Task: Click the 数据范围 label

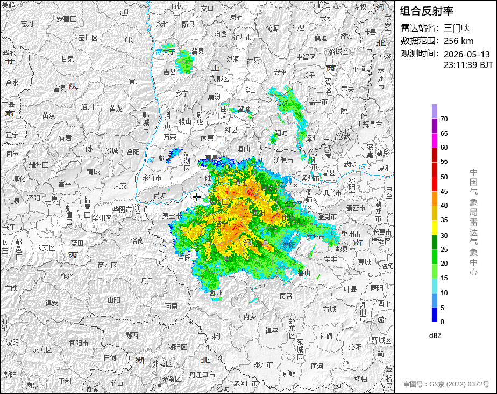Action: pos(420,41)
